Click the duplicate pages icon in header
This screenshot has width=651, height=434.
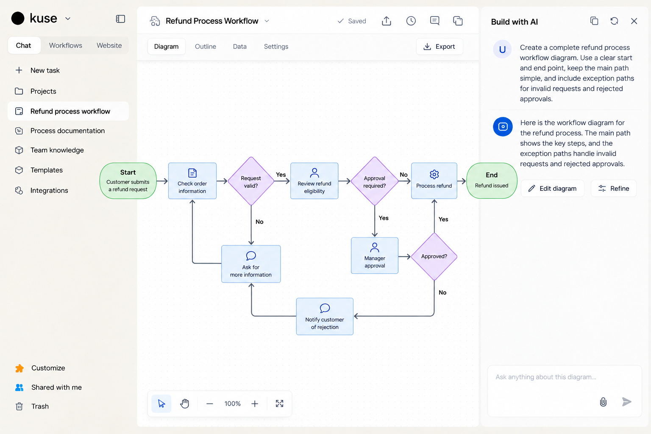pos(458,21)
